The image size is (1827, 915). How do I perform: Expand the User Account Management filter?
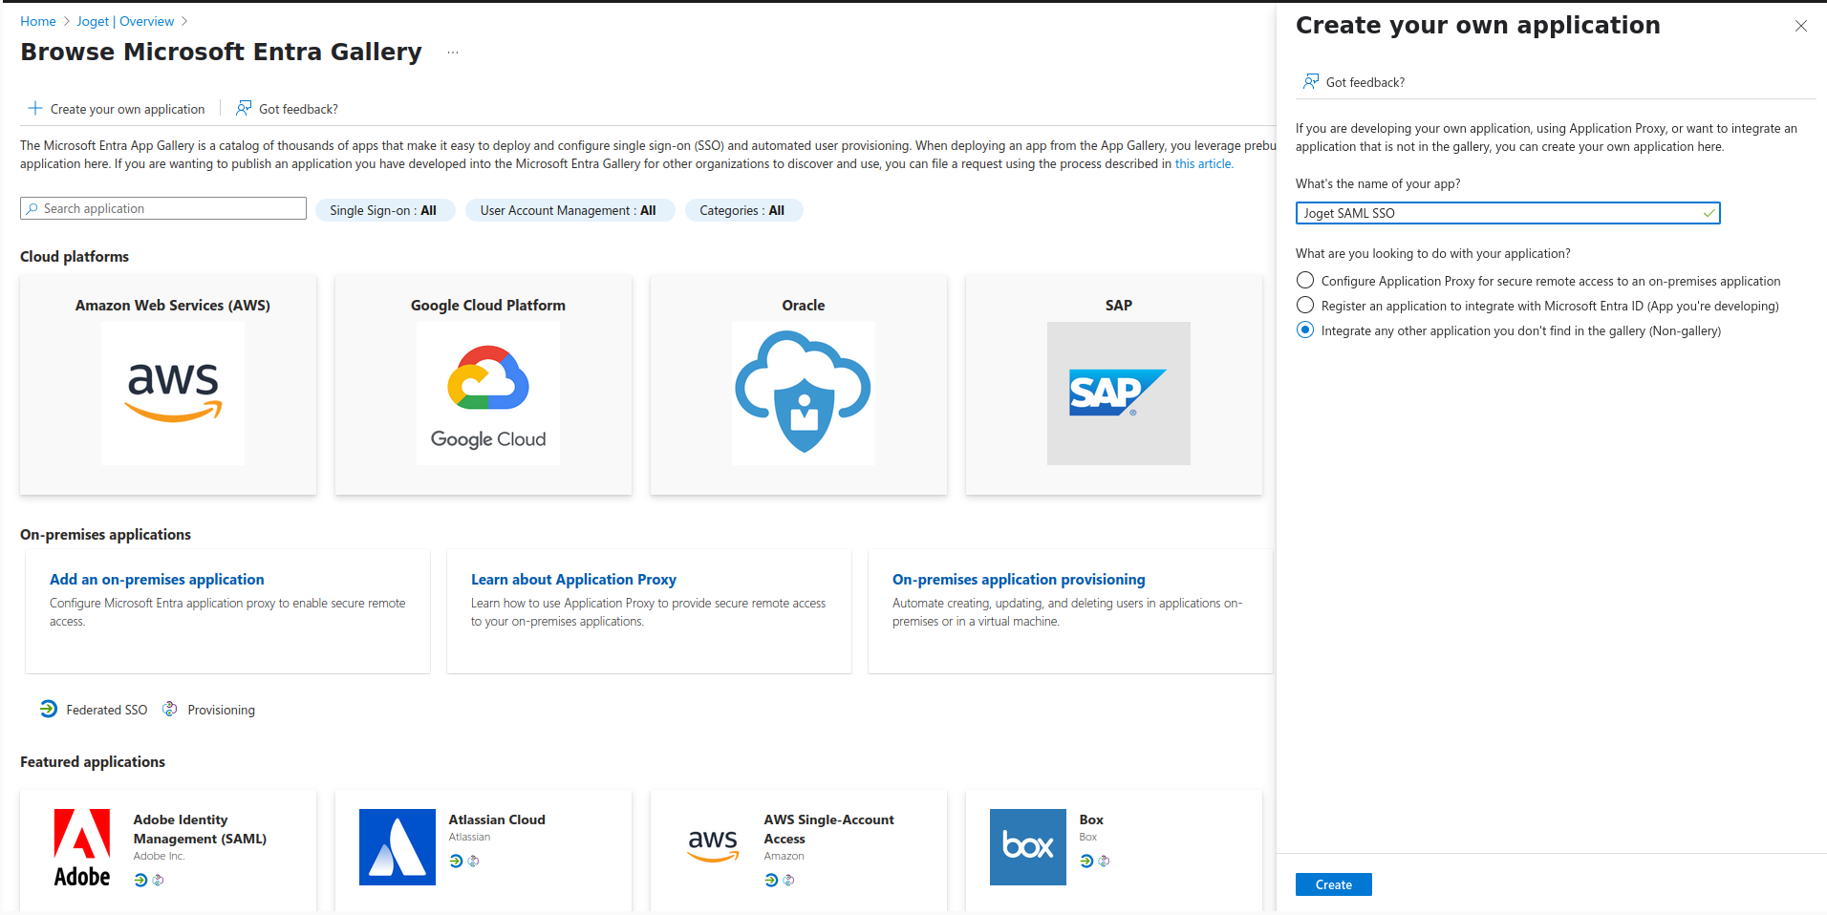(x=569, y=210)
